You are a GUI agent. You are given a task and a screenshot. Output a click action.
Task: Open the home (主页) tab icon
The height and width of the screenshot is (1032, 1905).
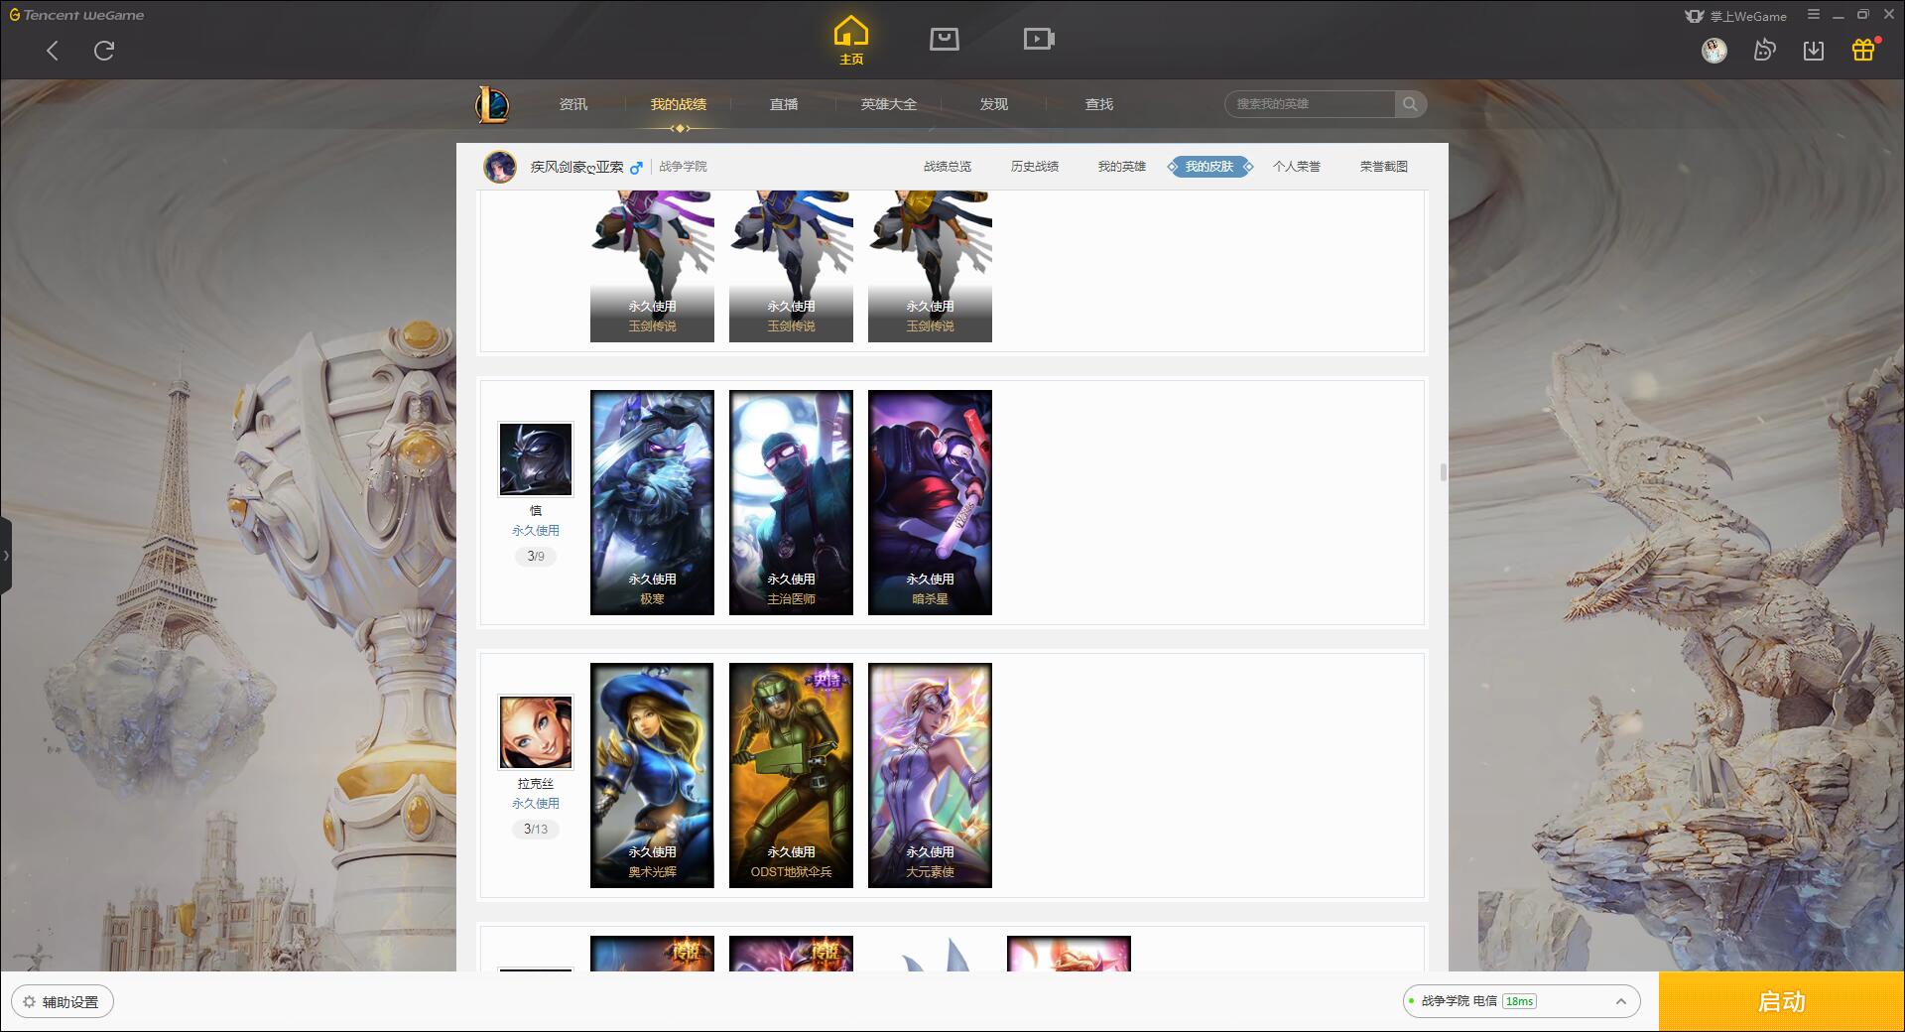(851, 41)
